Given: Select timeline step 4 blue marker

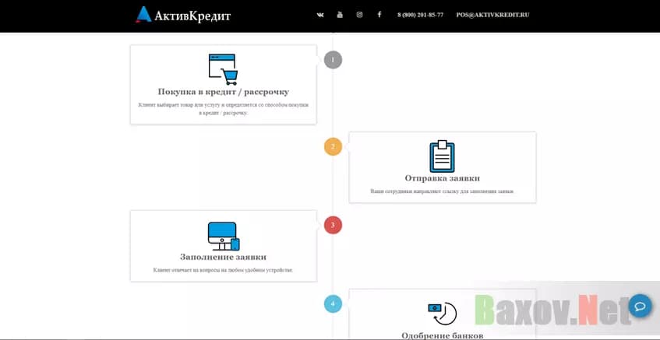Looking at the screenshot, I should tap(333, 304).
